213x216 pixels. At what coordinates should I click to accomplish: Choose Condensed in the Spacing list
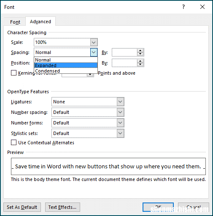[66, 71]
